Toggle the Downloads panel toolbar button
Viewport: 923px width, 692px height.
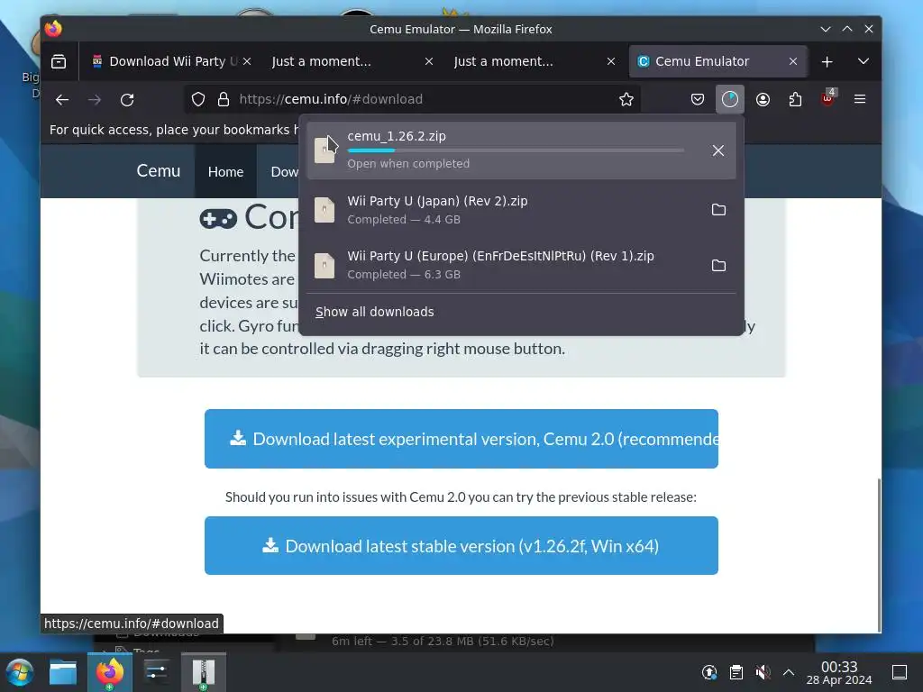coord(730,99)
